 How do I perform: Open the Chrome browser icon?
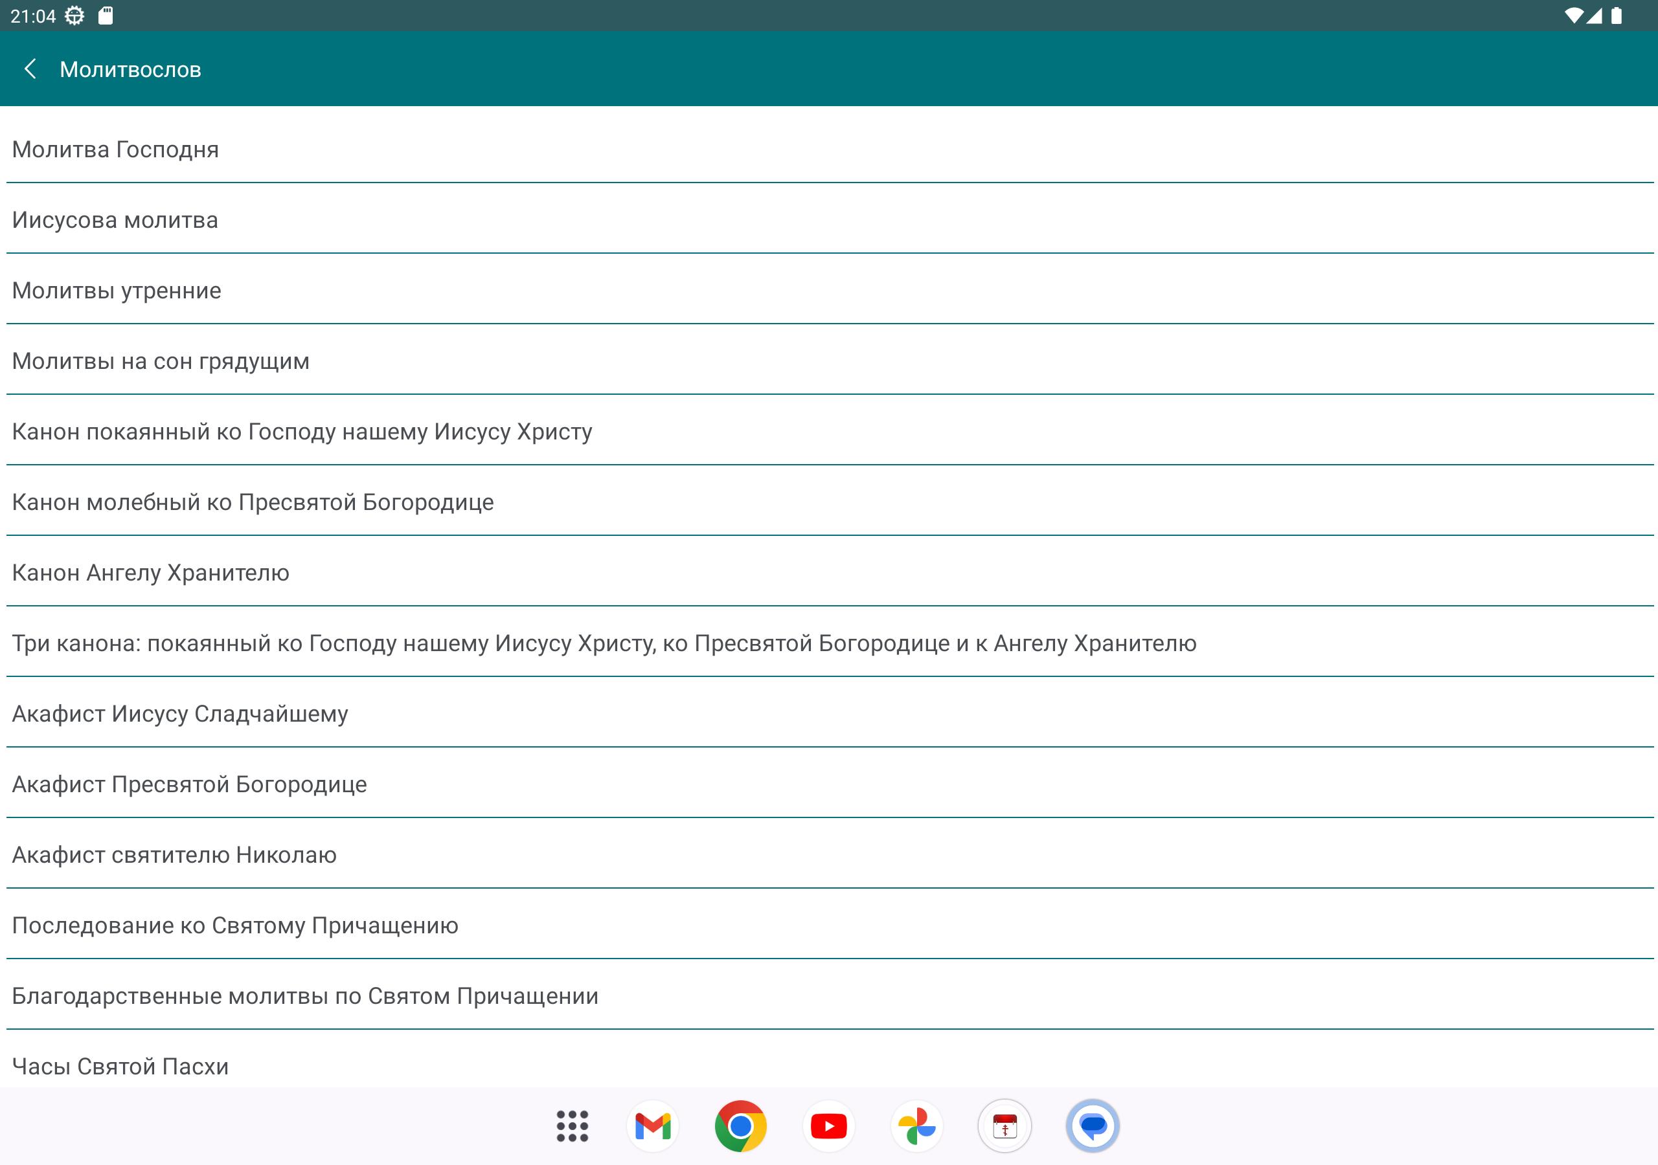click(740, 1126)
